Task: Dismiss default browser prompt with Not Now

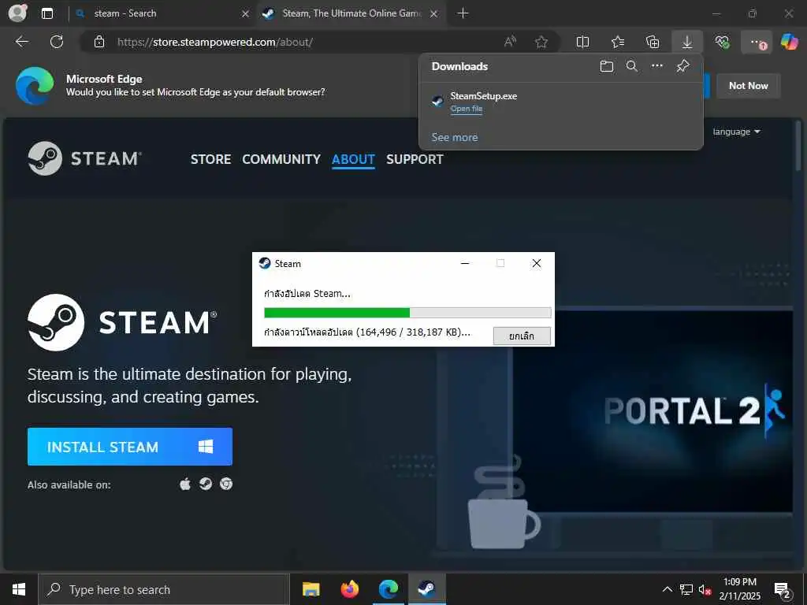Action: pos(749,86)
